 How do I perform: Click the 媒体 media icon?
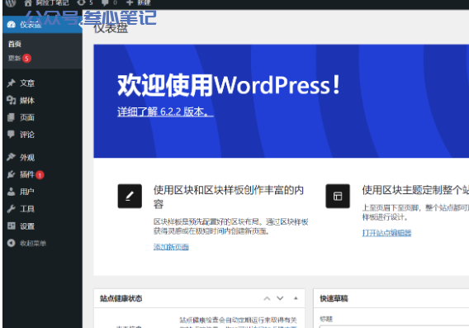pos(11,100)
